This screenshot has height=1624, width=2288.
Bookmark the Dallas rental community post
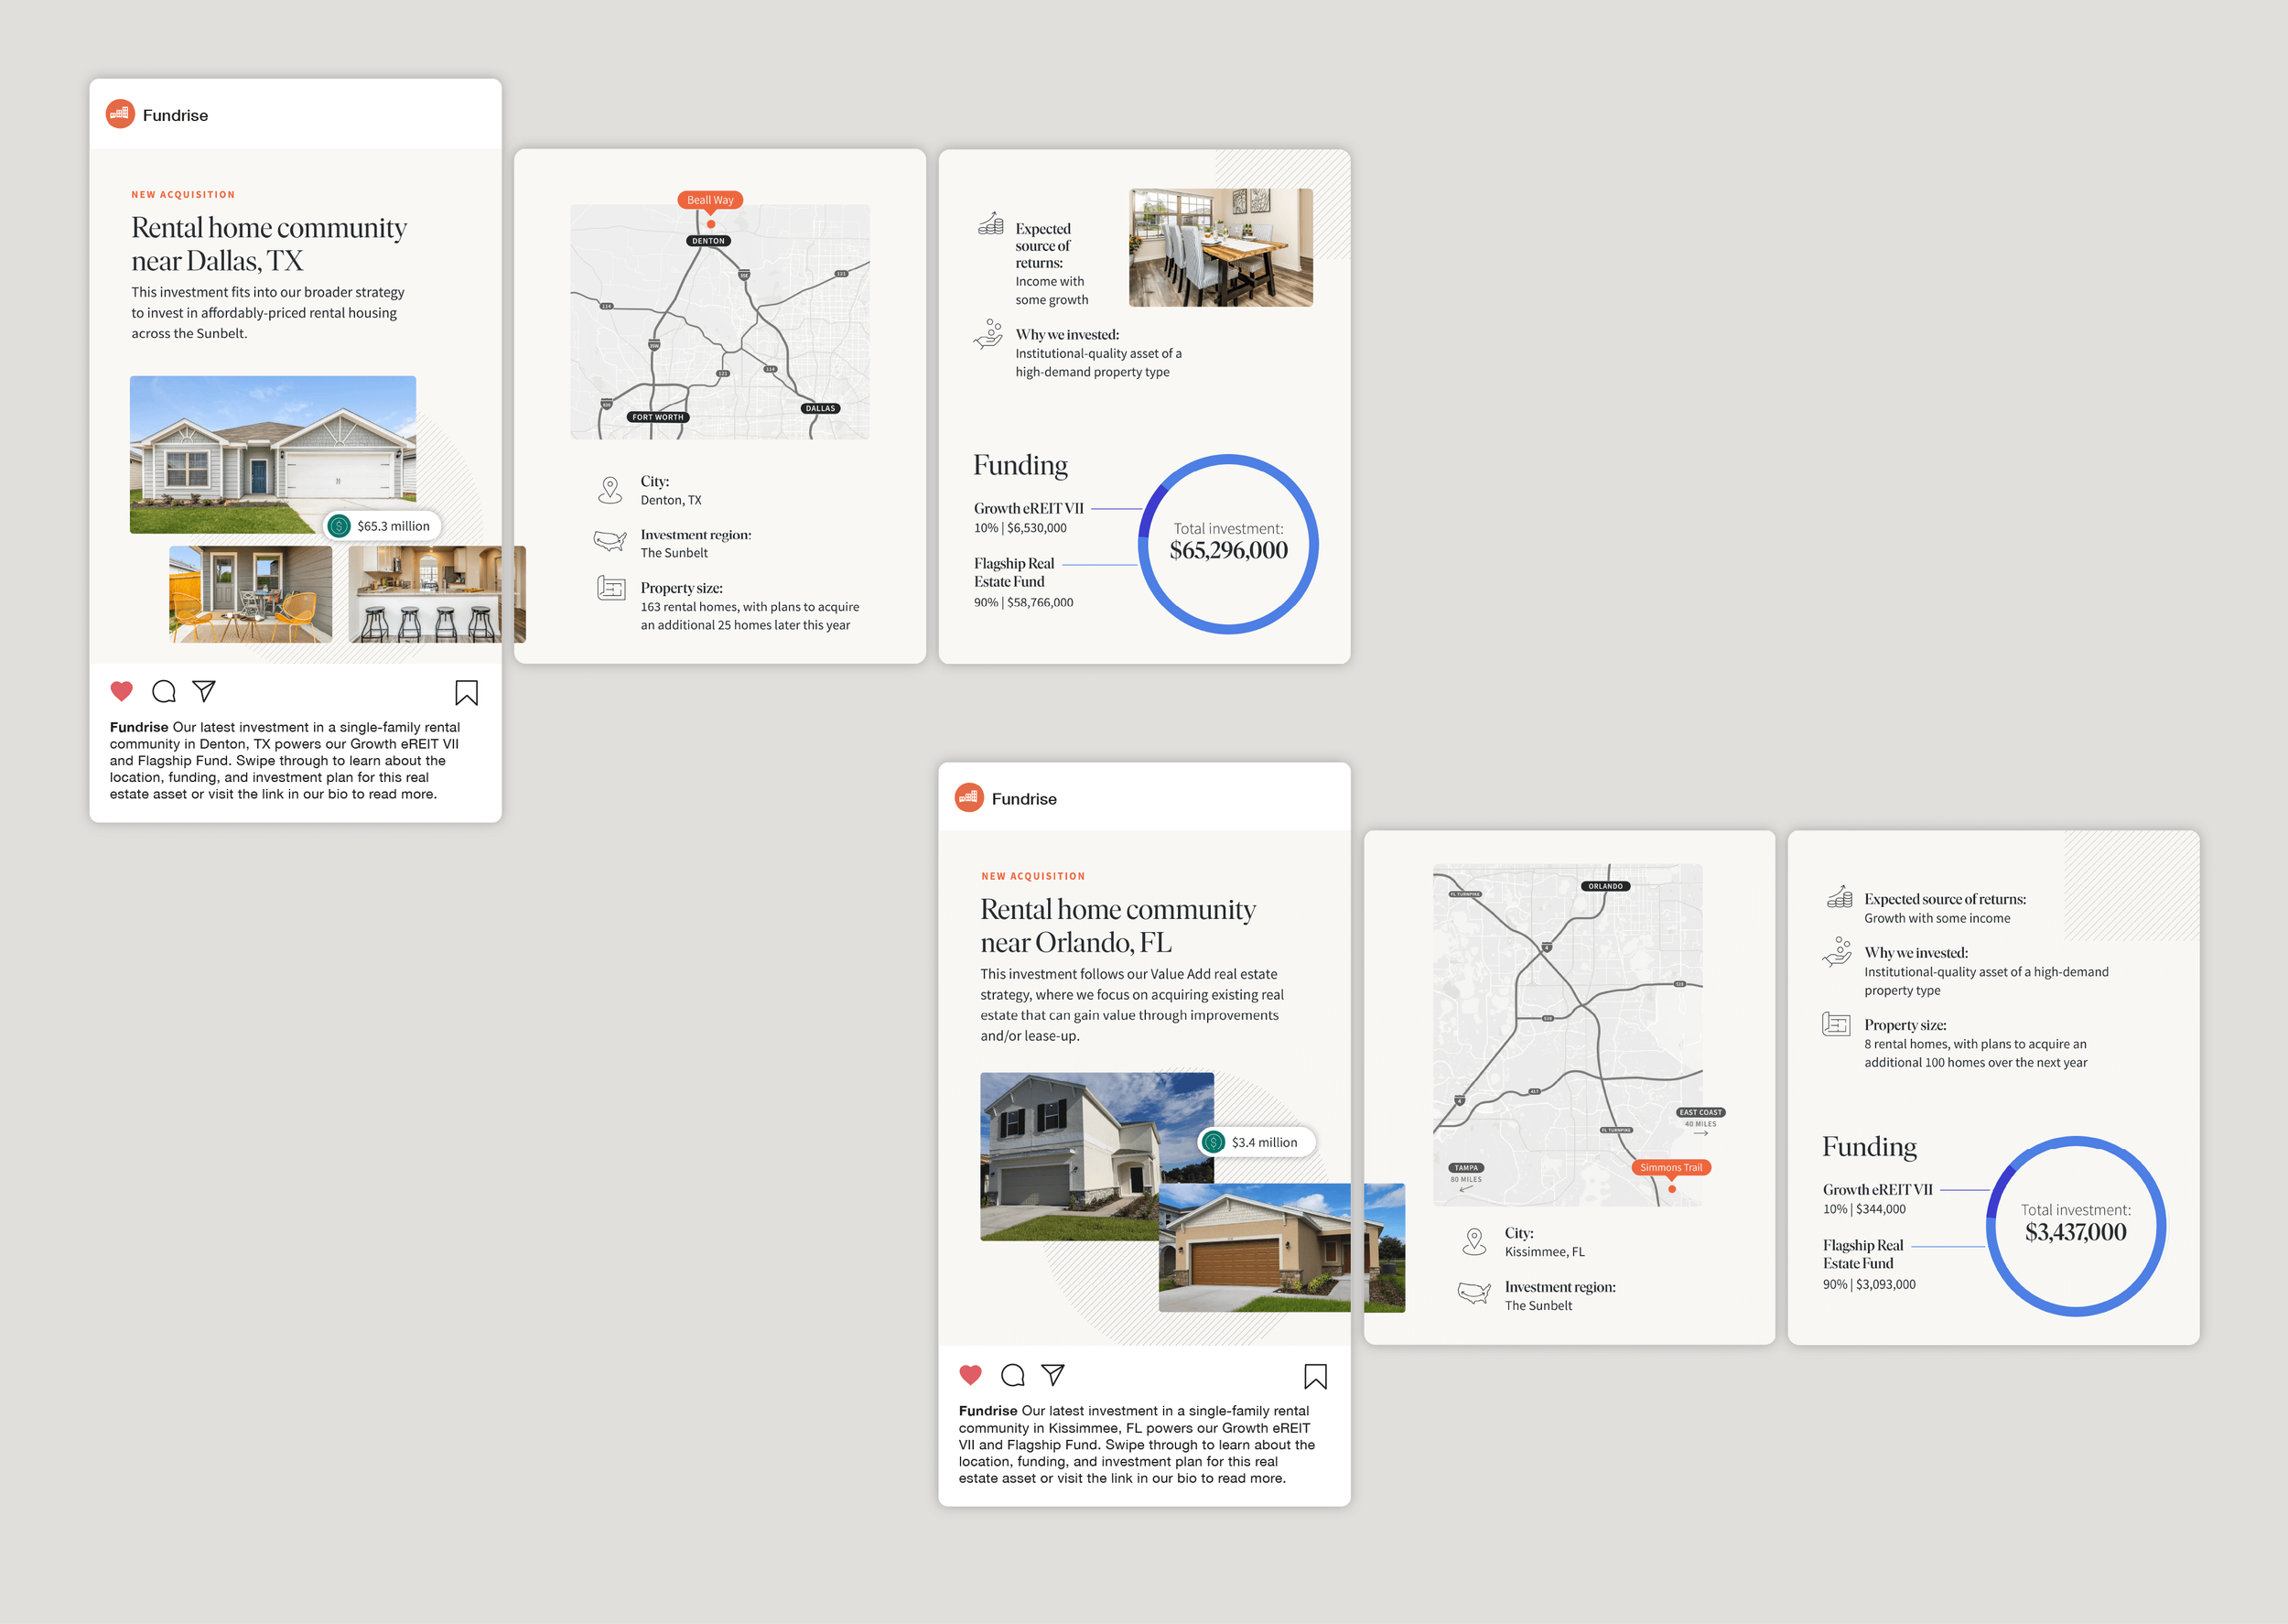pos(466,693)
